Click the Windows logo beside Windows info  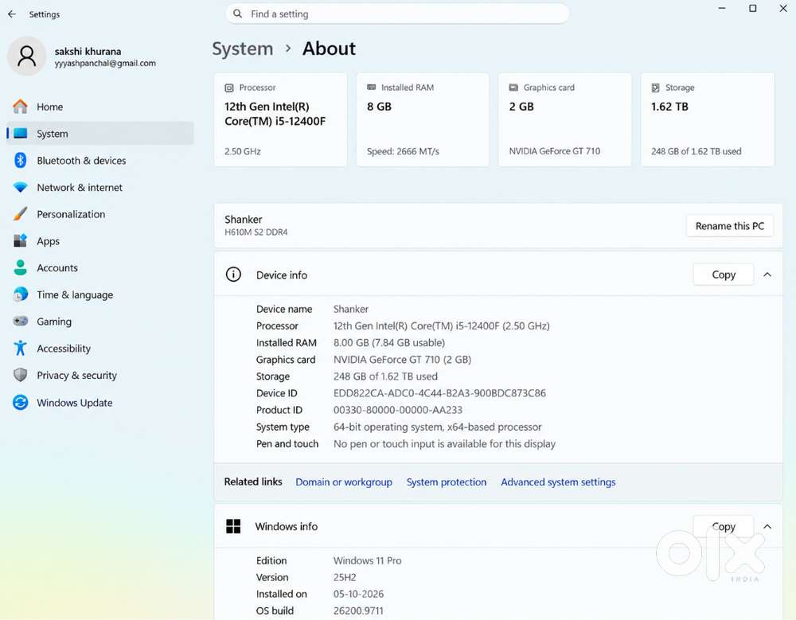233,526
